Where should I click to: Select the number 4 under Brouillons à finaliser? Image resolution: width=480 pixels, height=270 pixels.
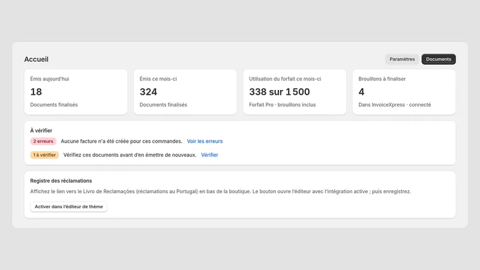click(361, 92)
